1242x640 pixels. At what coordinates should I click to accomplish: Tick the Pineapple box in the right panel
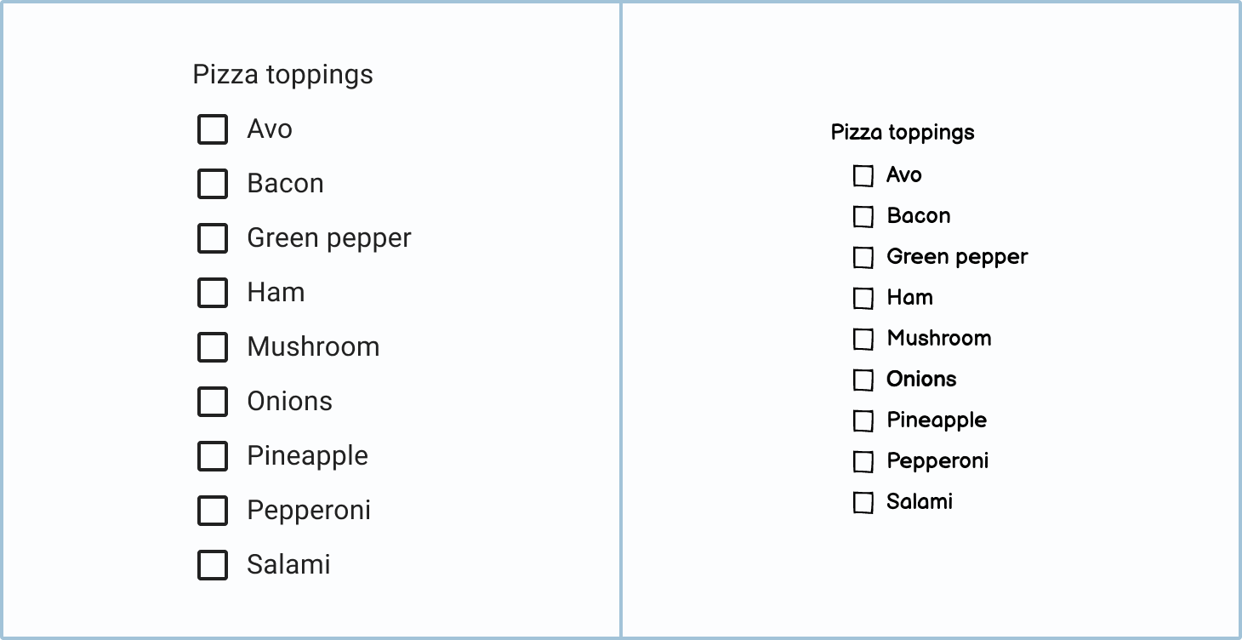coord(863,420)
